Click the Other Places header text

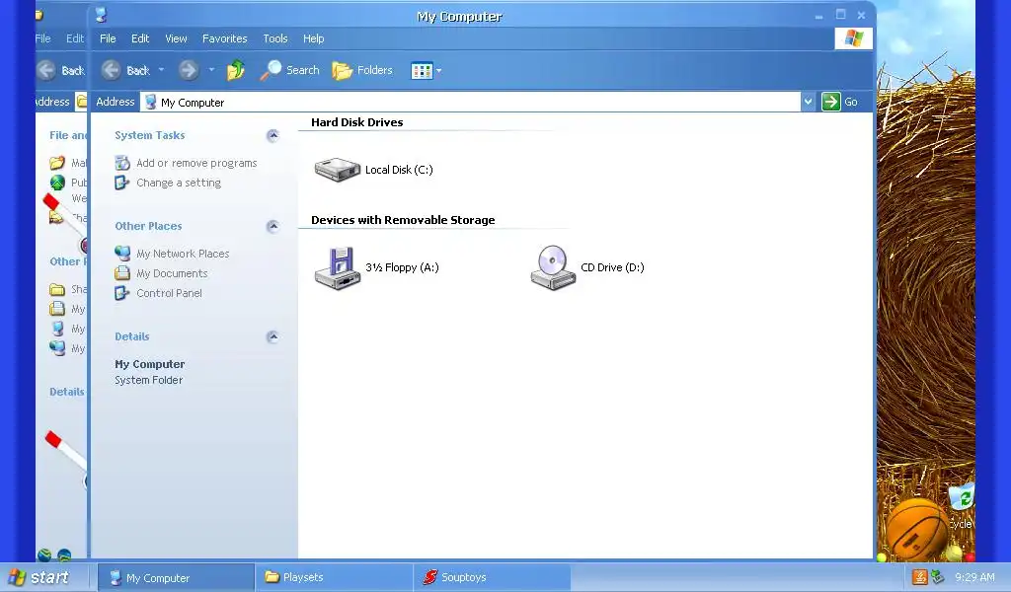tap(148, 226)
